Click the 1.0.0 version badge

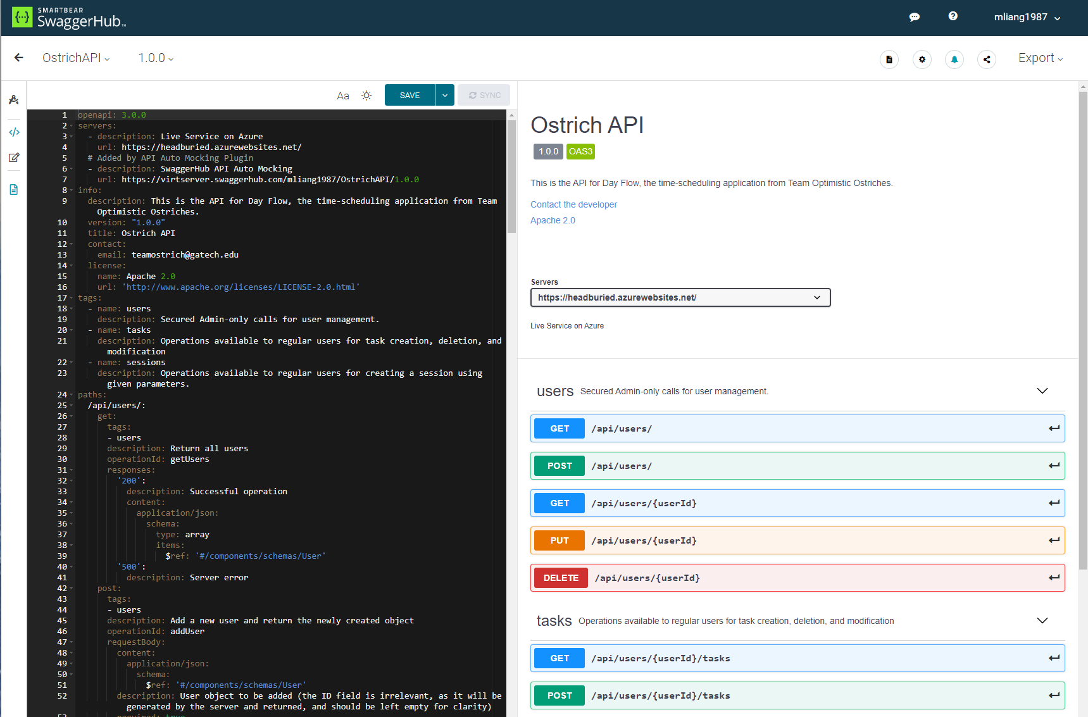coord(548,151)
